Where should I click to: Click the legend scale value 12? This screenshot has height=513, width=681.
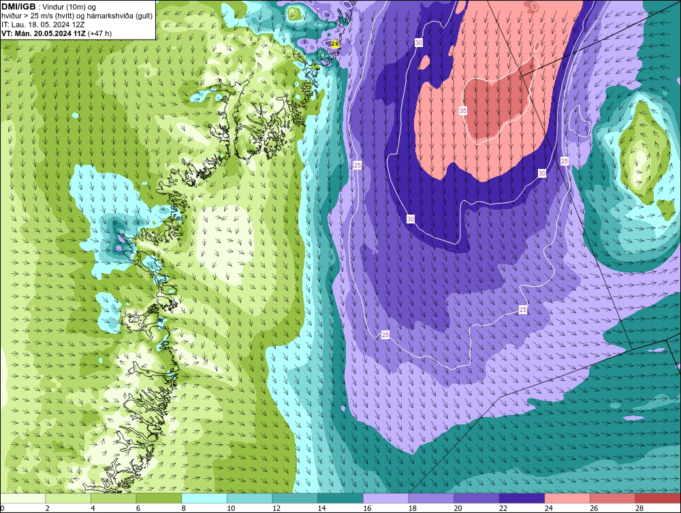(276, 508)
